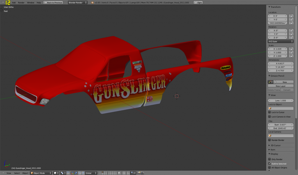Click the OpenGL render animation clapper icon
Screen dimensions: 298x175
142,173
